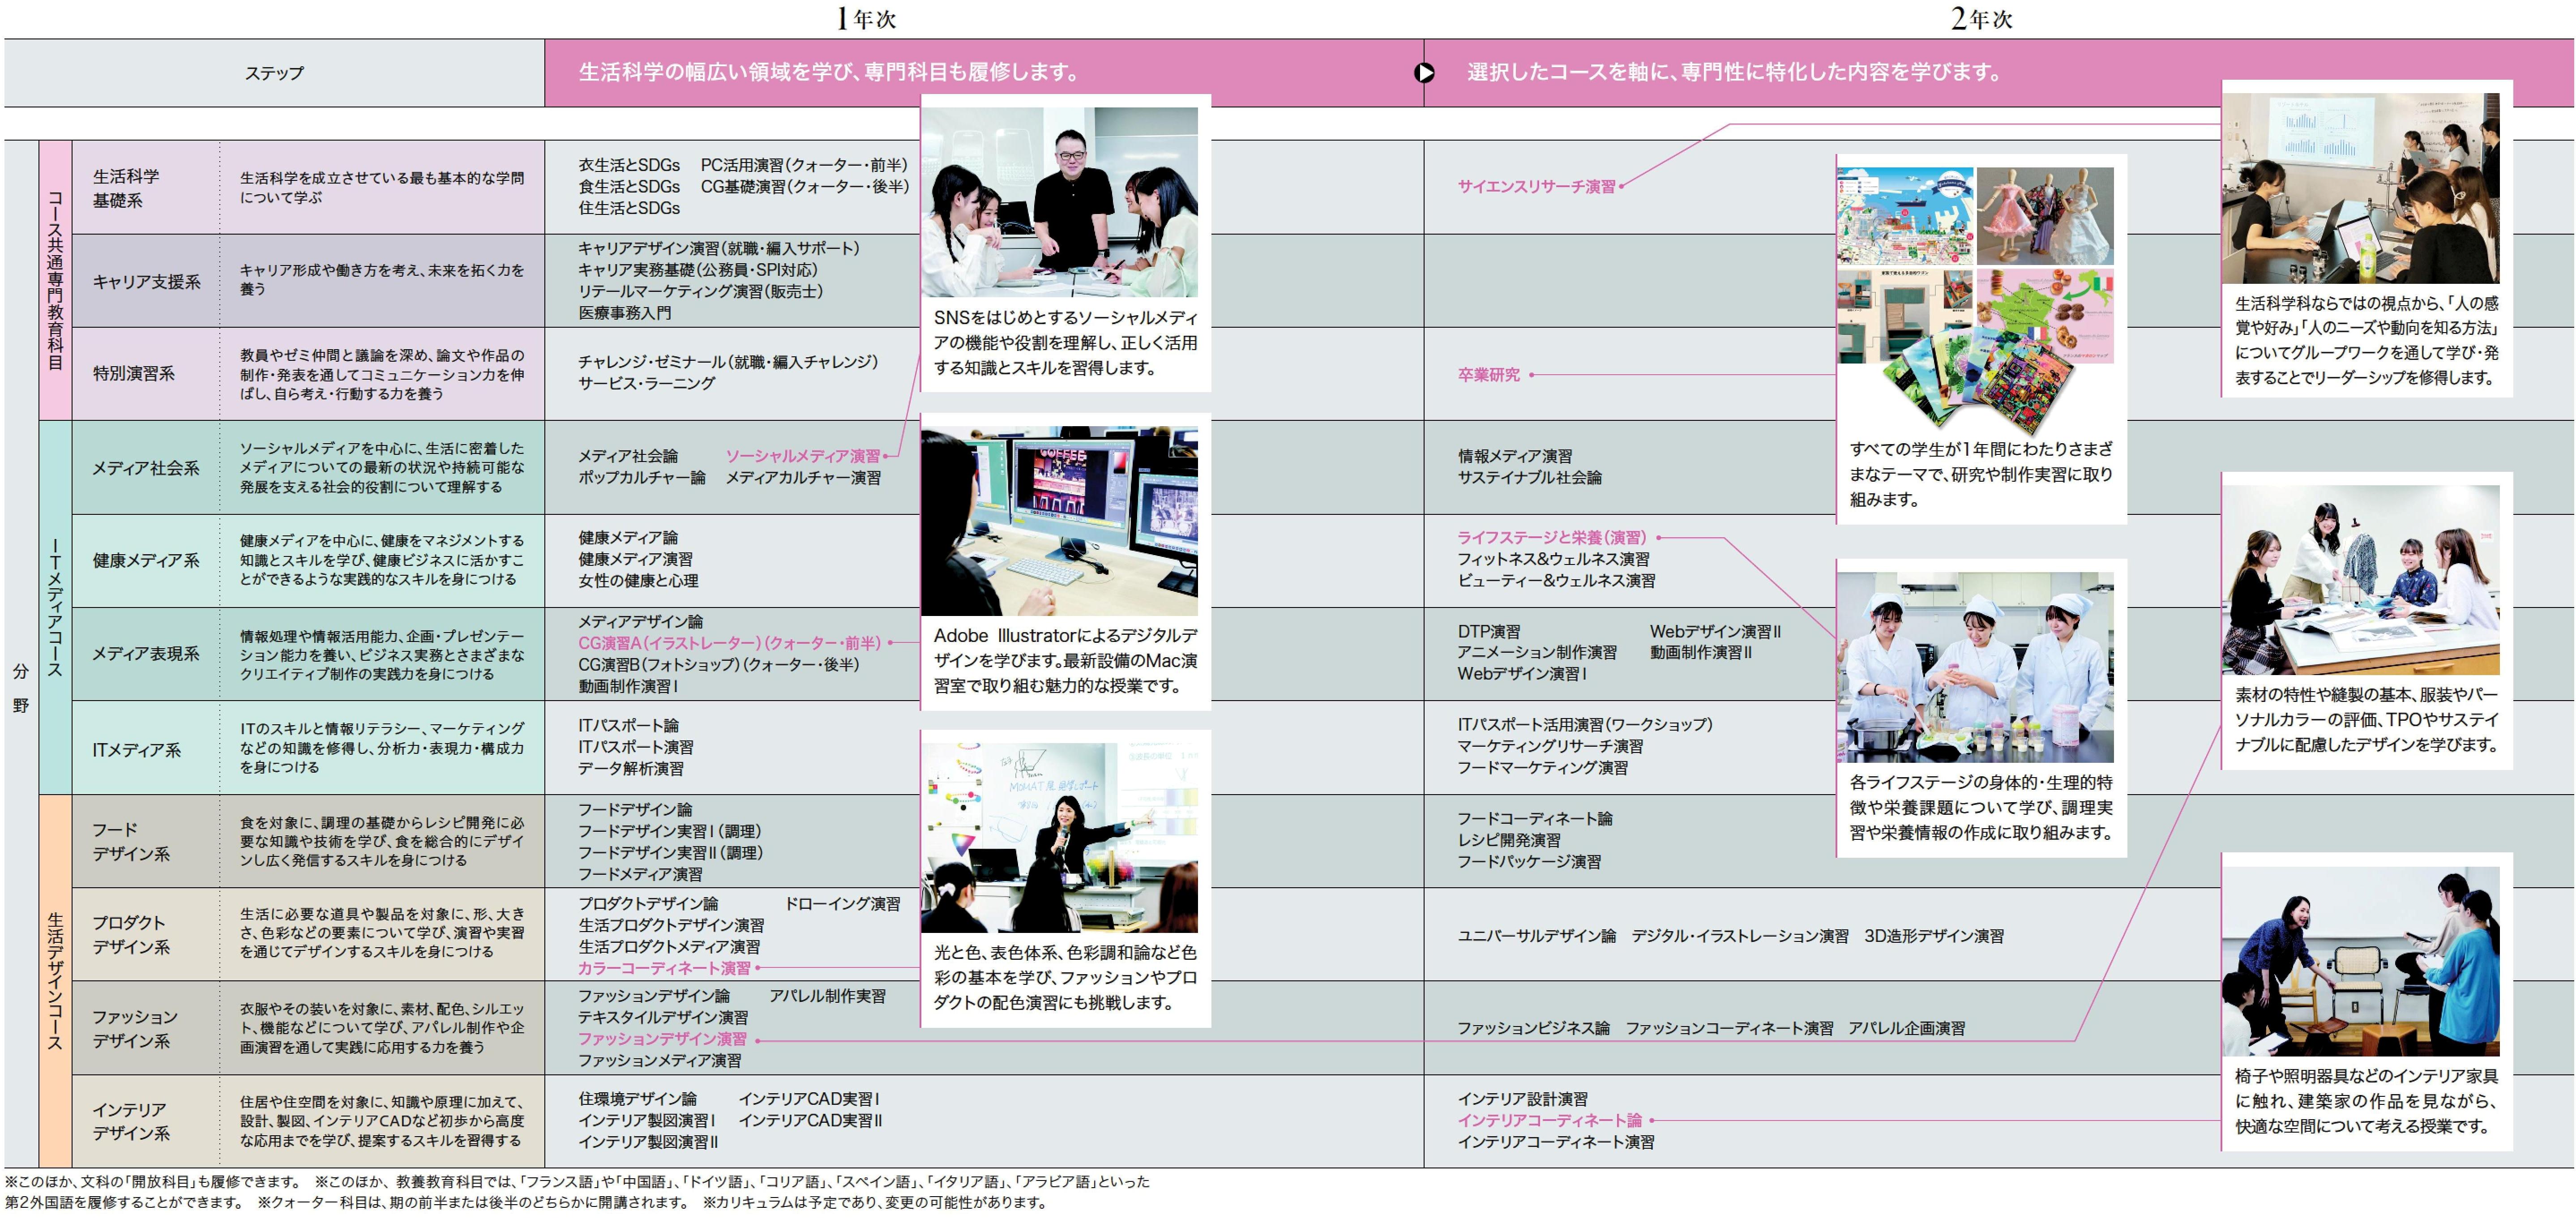Click the 'プロダクトデザイン系' row label
Screen dimensions: 2576x1219
click(x=131, y=935)
